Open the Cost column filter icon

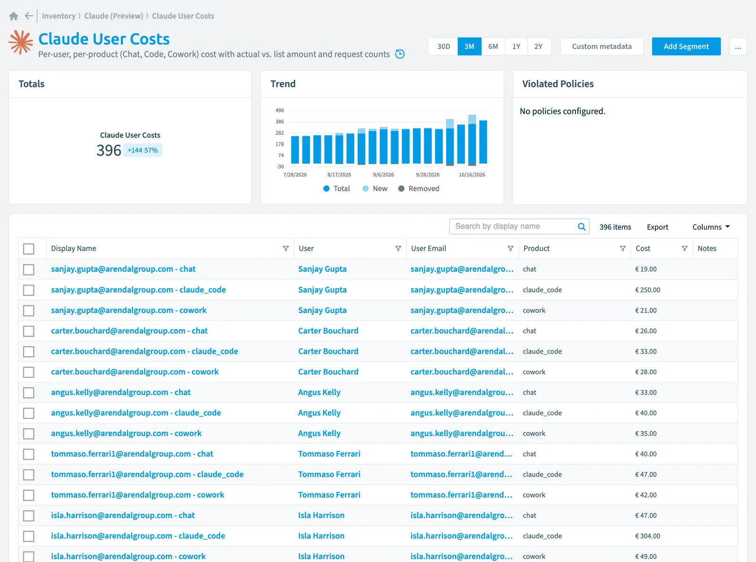(x=685, y=249)
